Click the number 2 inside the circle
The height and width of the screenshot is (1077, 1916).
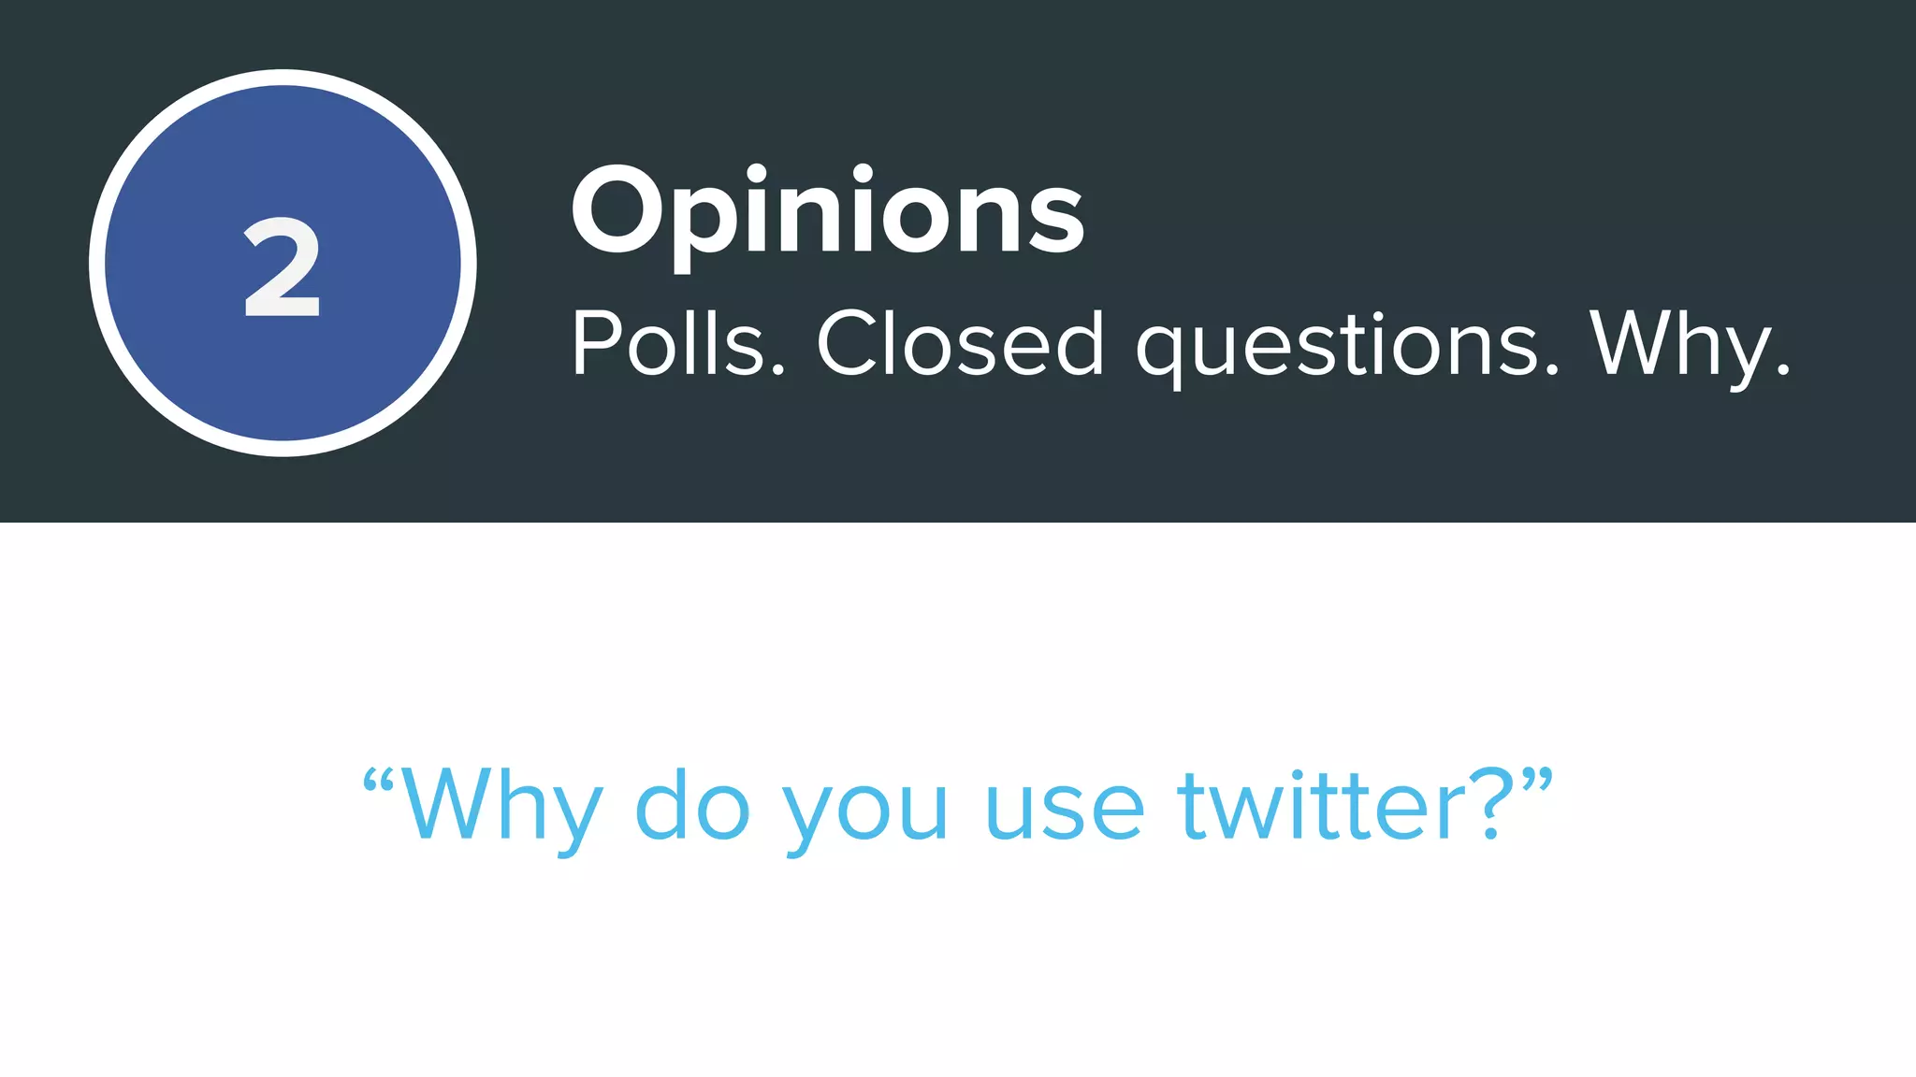pyautogui.click(x=282, y=270)
